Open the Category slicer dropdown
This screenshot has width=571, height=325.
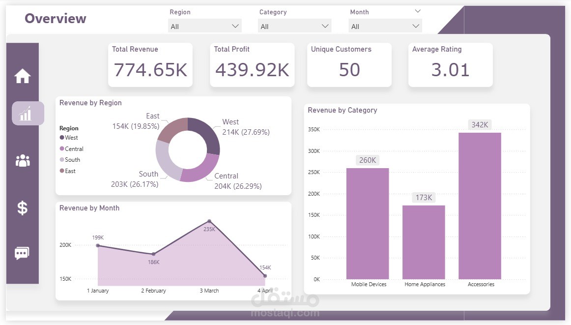pos(295,26)
